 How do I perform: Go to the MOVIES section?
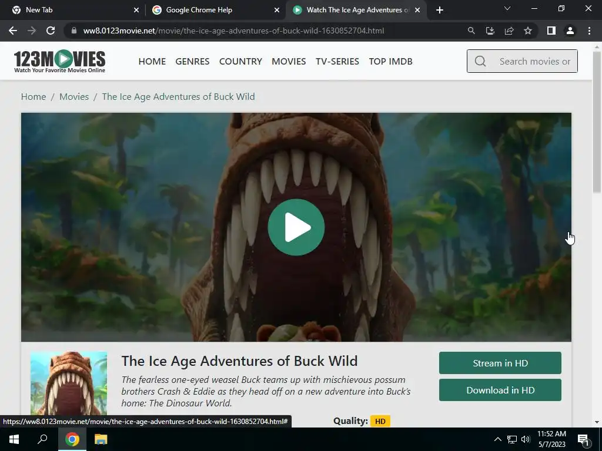pos(289,61)
